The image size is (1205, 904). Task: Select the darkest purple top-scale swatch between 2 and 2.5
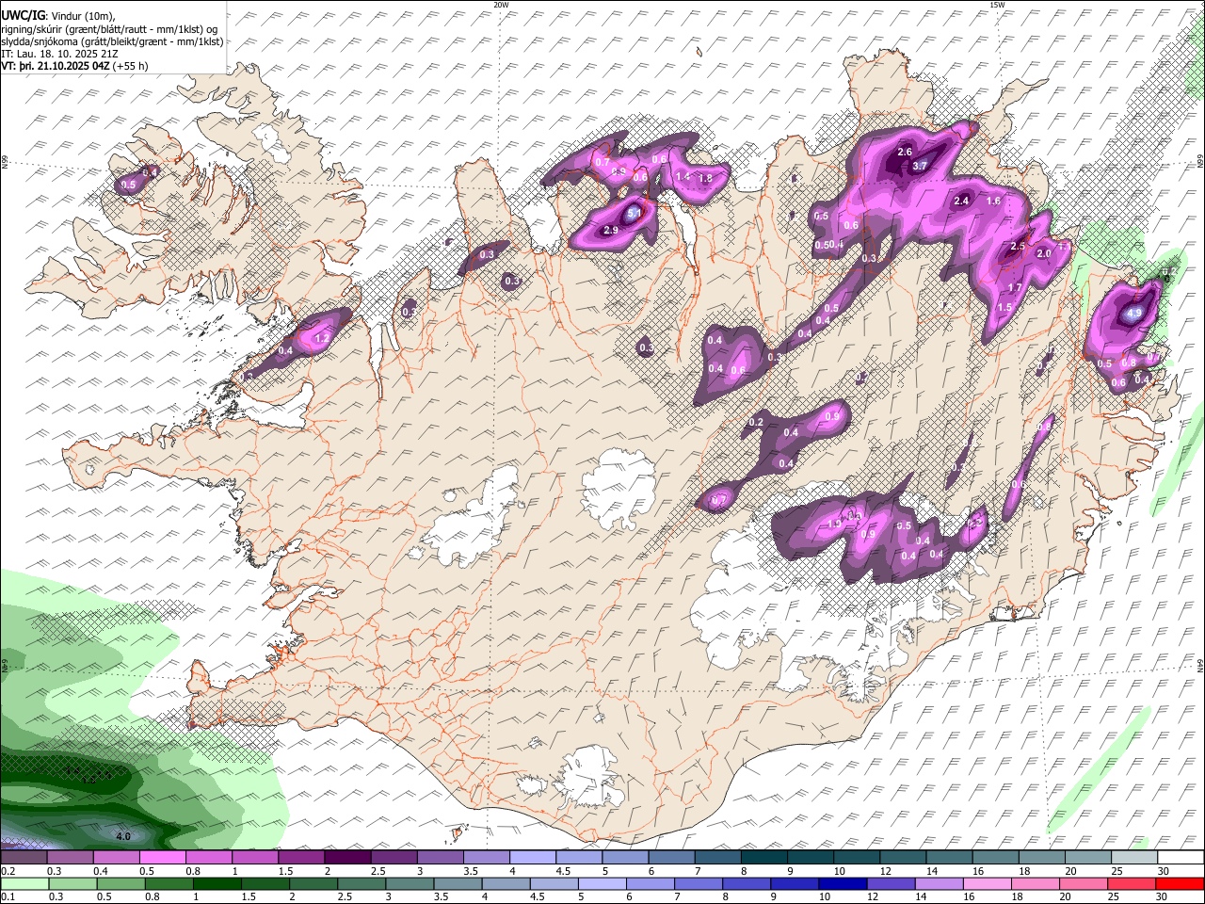pyautogui.click(x=346, y=857)
